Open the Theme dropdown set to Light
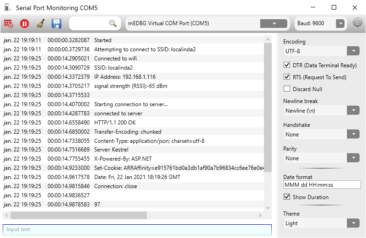366x238 pixels. click(353, 223)
